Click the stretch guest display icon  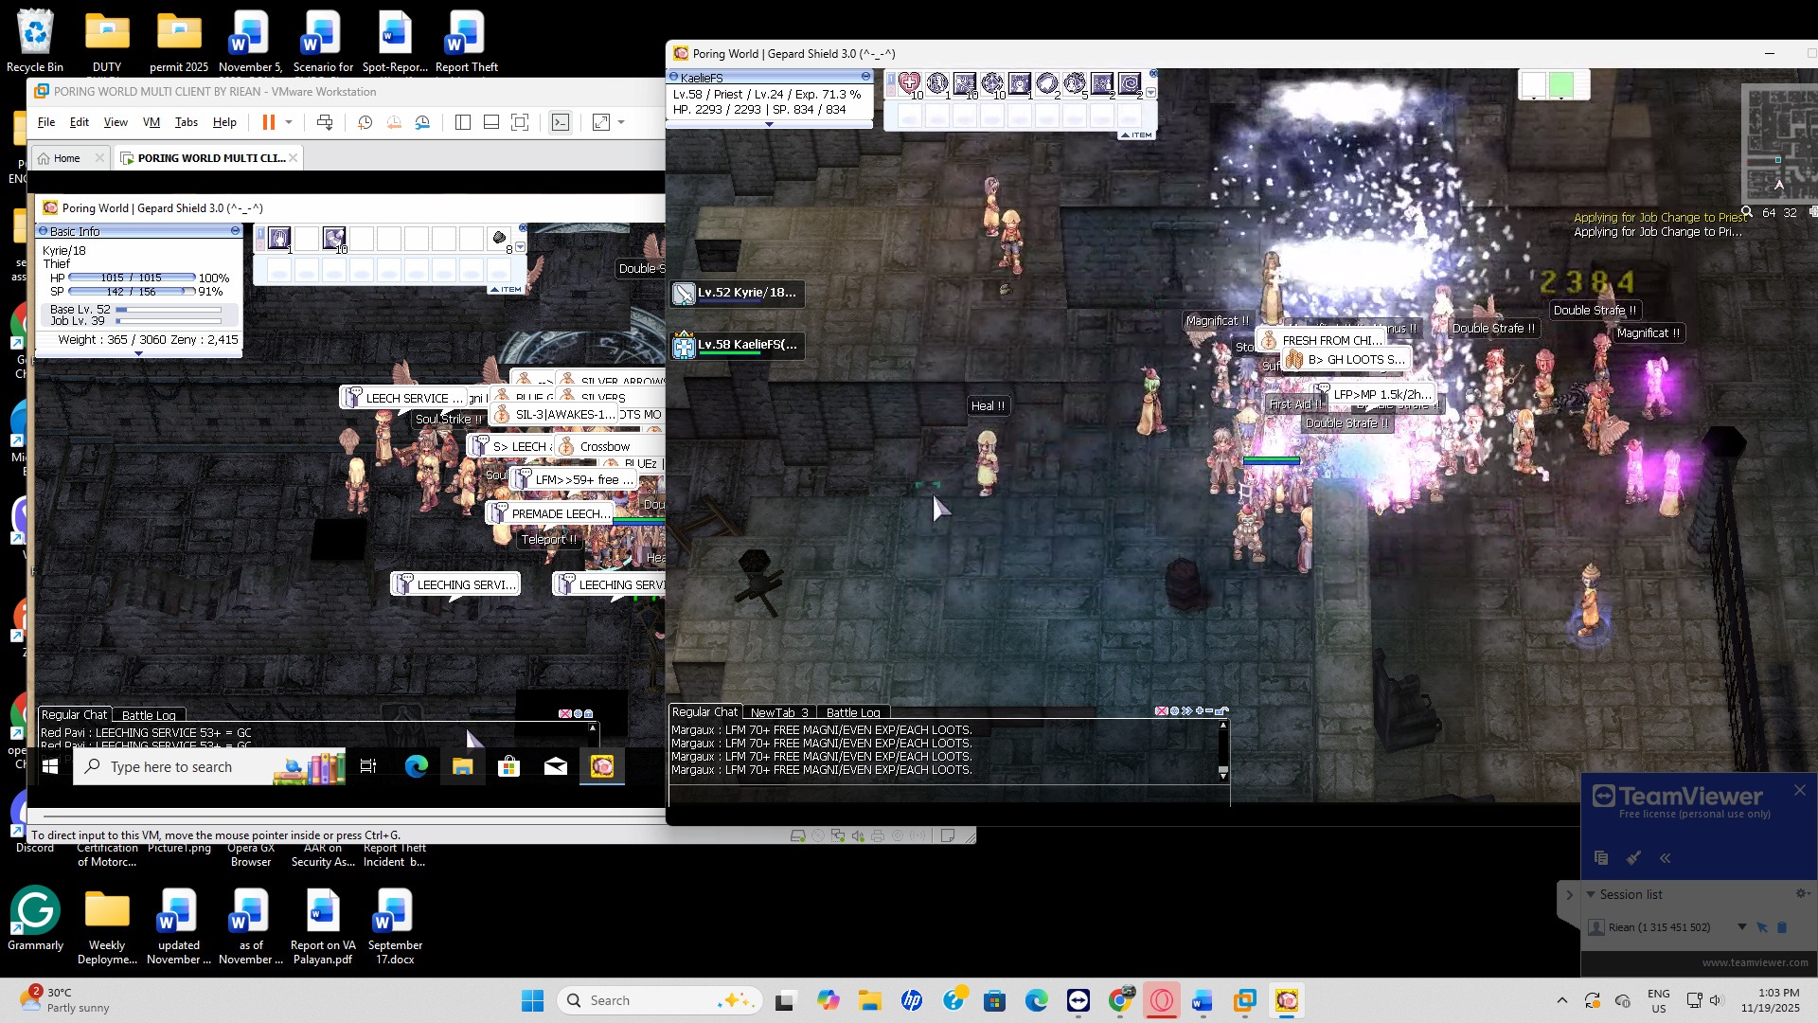click(601, 122)
